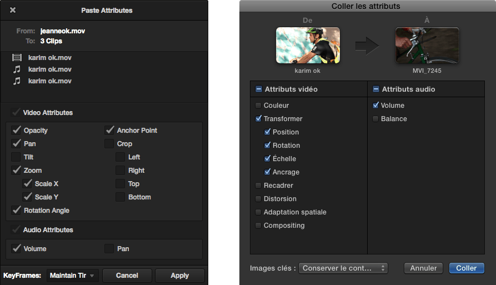Image resolution: width=496 pixels, height=285 pixels.
Task: Enable the Couleur checkbox
Action: click(x=258, y=106)
